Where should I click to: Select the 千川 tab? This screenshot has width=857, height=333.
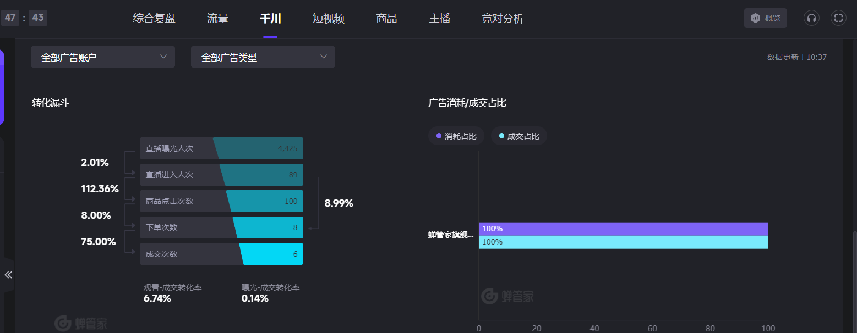coord(270,18)
